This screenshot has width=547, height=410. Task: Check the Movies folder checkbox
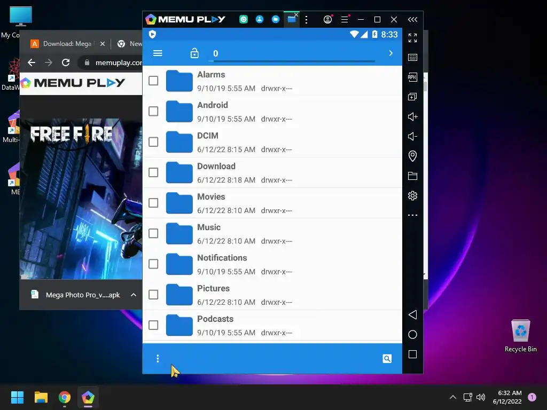pos(153,203)
